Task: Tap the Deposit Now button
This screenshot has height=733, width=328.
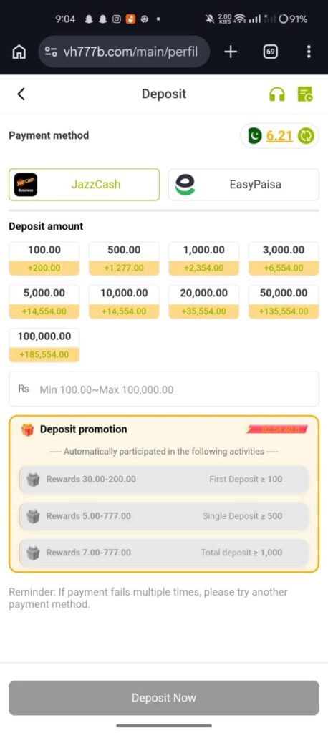Action: [x=164, y=698]
